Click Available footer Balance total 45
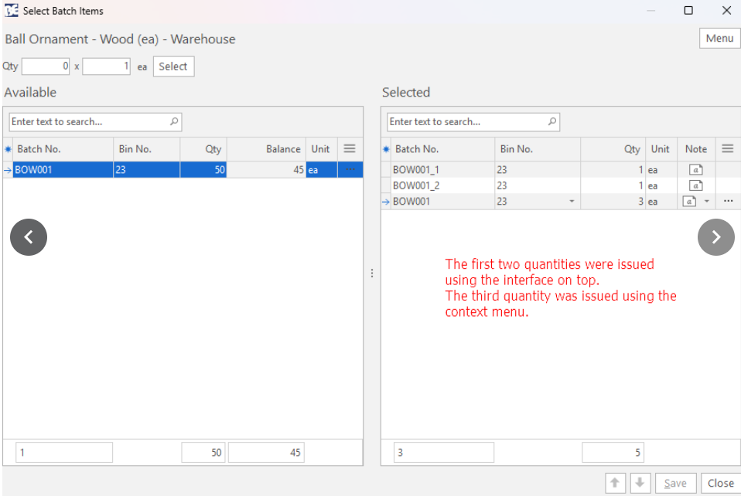The image size is (741, 496). click(x=266, y=453)
